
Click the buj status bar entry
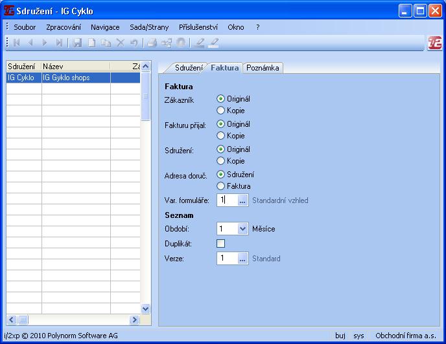[340, 336]
